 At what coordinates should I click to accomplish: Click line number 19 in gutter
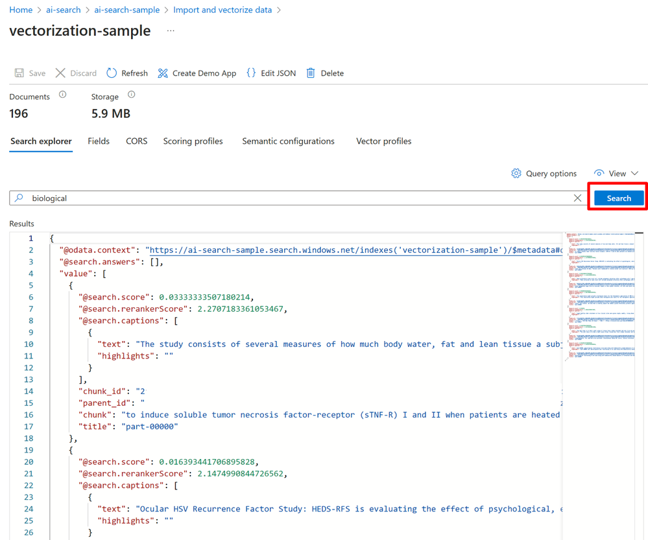(29, 450)
